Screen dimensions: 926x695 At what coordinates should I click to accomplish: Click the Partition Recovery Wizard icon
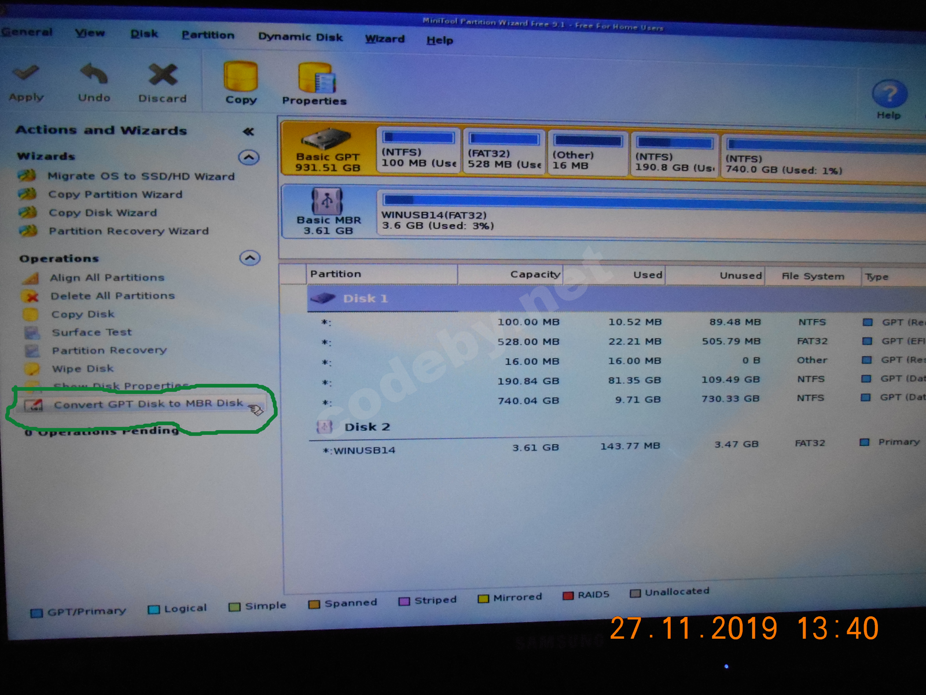pyautogui.click(x=27, y=231)
